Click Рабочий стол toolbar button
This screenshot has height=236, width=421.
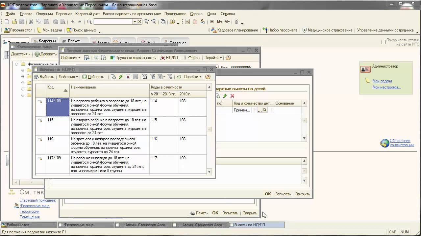tap(18, 30)
